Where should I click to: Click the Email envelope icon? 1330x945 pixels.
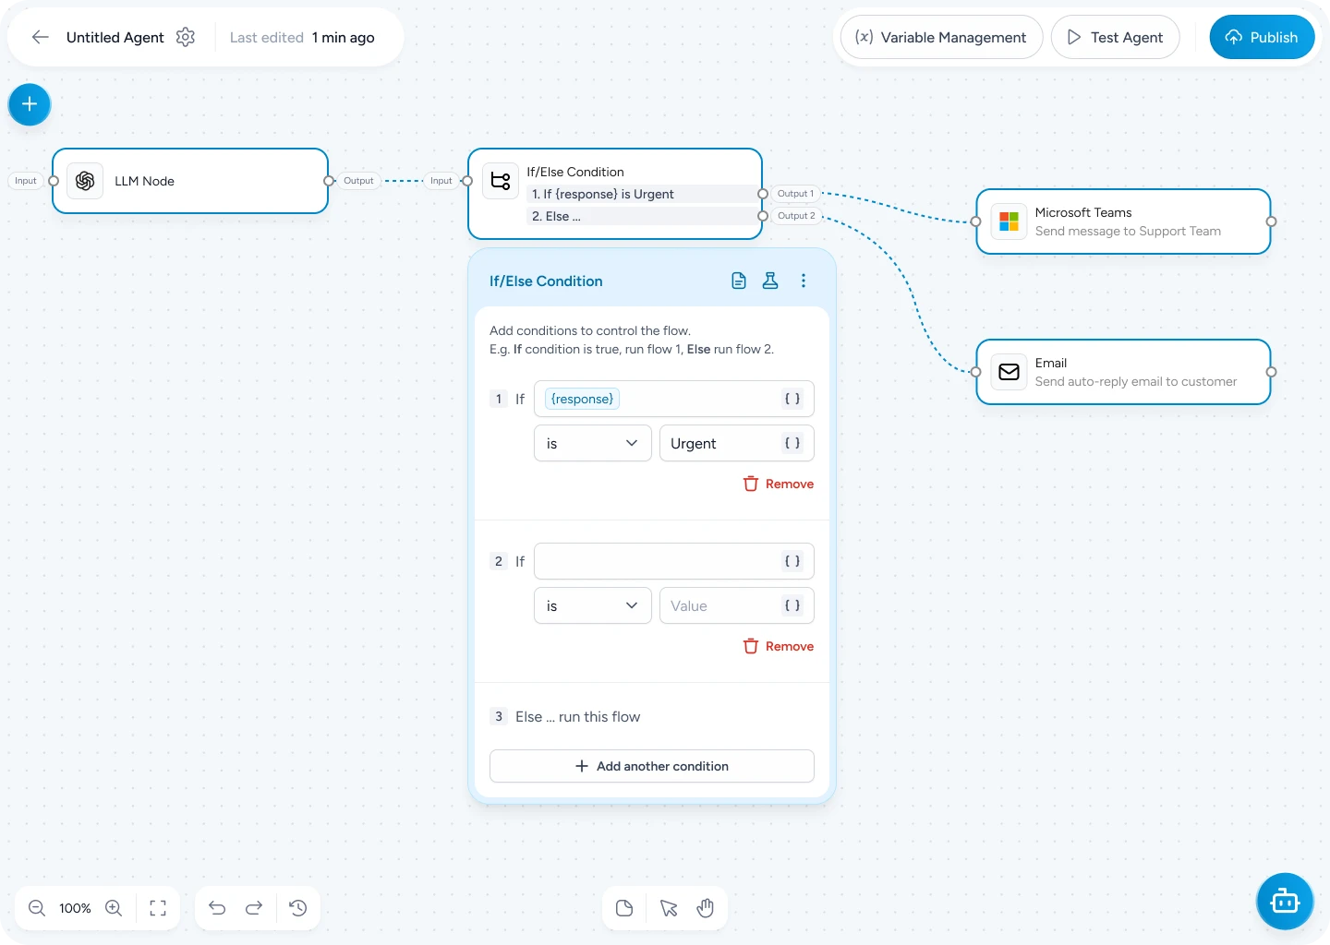tap(1009, 372)
